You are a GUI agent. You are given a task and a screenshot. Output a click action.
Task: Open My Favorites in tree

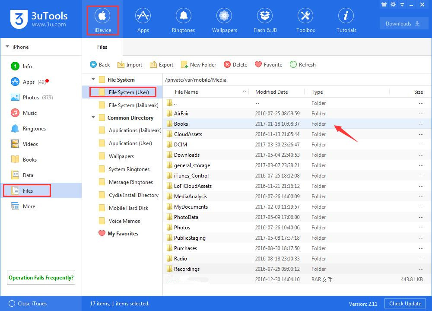[x=118, y=233]
